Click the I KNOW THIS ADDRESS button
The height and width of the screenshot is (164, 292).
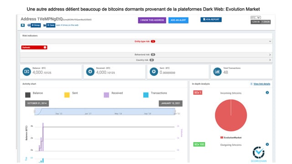pyautogui.click(x=152, y=20)
